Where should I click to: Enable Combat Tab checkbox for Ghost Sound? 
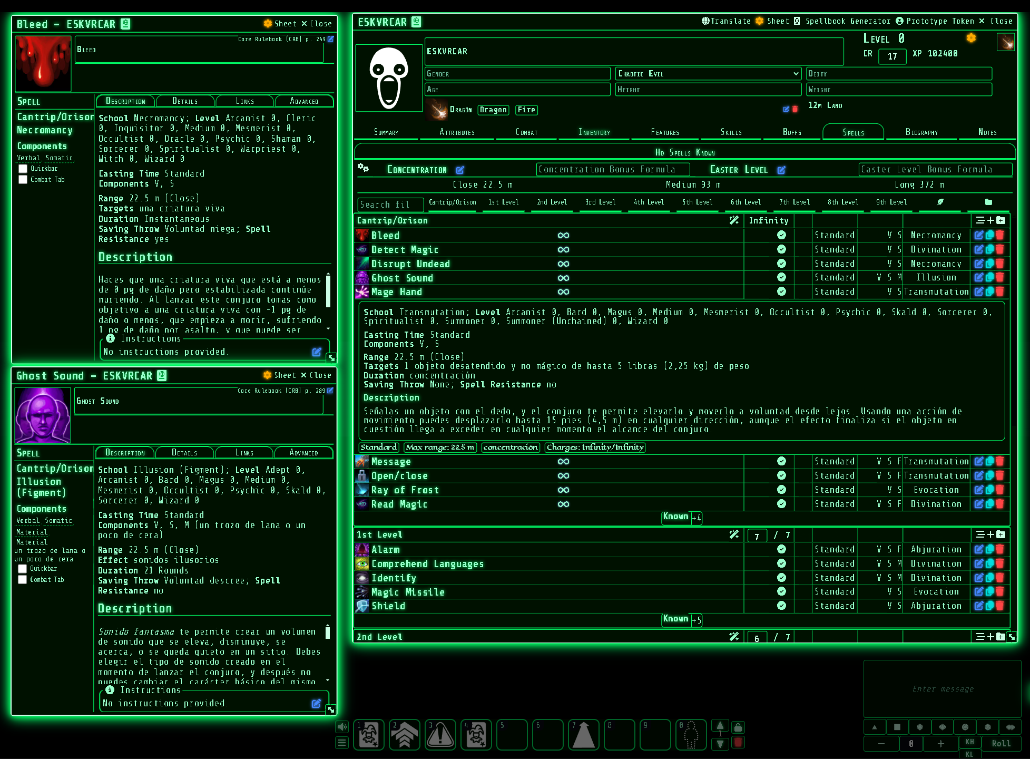23,579
